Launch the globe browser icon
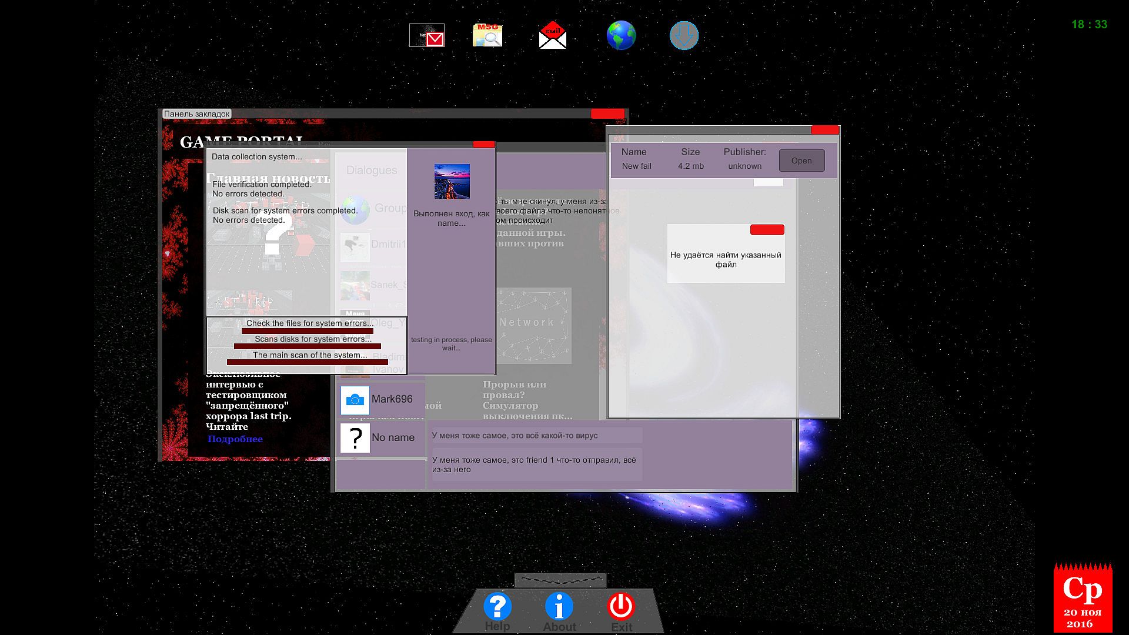 click(621, 35)
